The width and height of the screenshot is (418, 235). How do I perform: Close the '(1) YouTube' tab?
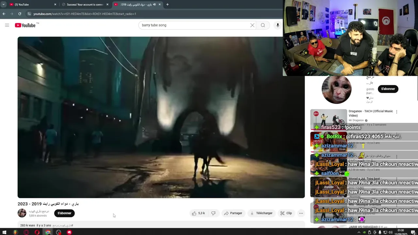55,5
